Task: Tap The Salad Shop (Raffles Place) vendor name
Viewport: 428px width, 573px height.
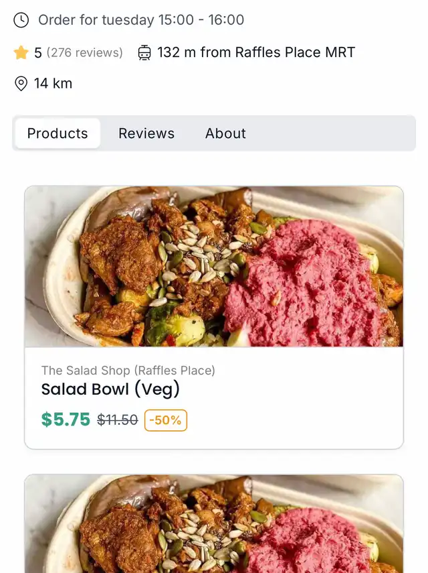Action: pos(128,370)
